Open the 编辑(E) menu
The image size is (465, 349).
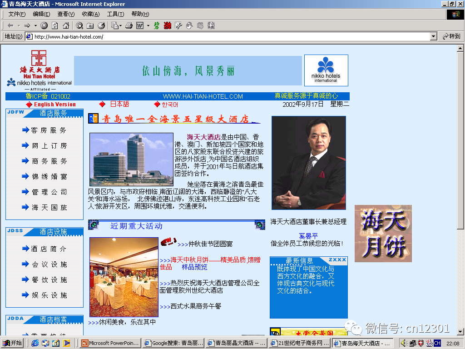pos(41,14)
